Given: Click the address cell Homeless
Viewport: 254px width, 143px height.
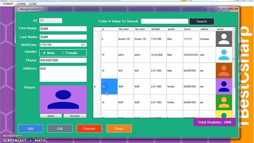Looking at the screenshot, I should pyautogui.click(x=208, y=39).
